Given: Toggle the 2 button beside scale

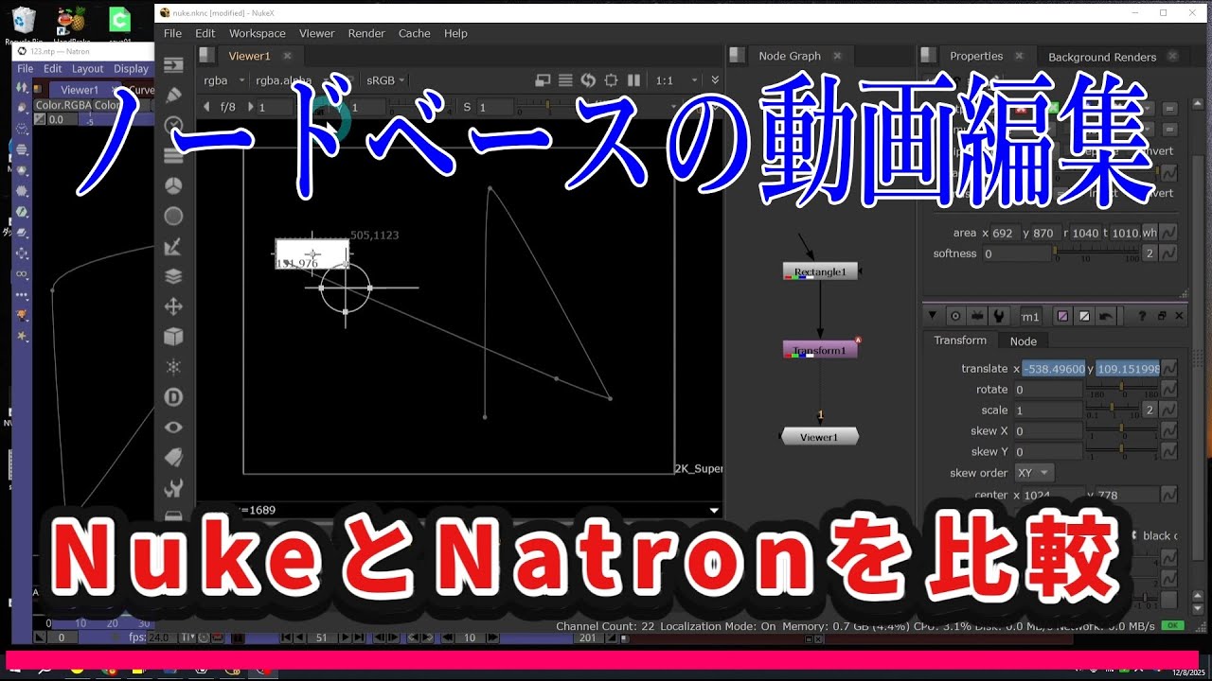Looking at the screenshot, I should [x=1150, y=410].
